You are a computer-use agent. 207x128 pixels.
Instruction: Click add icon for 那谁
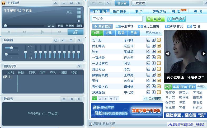pos(154,80)
